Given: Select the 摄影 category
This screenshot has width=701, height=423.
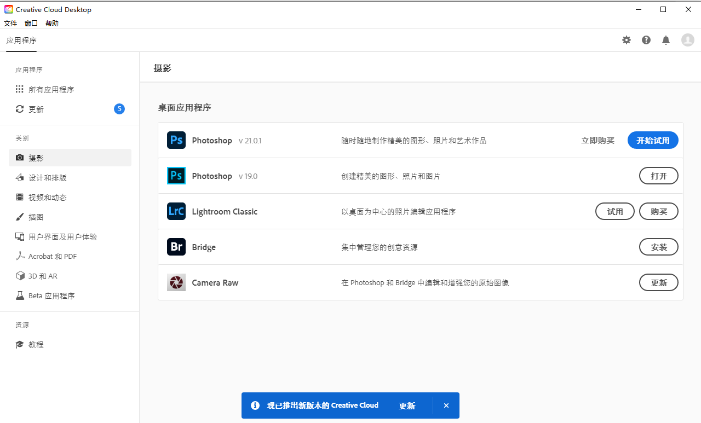Looking at the screenshot, I should pyautogui.click(x=70, y=158).
